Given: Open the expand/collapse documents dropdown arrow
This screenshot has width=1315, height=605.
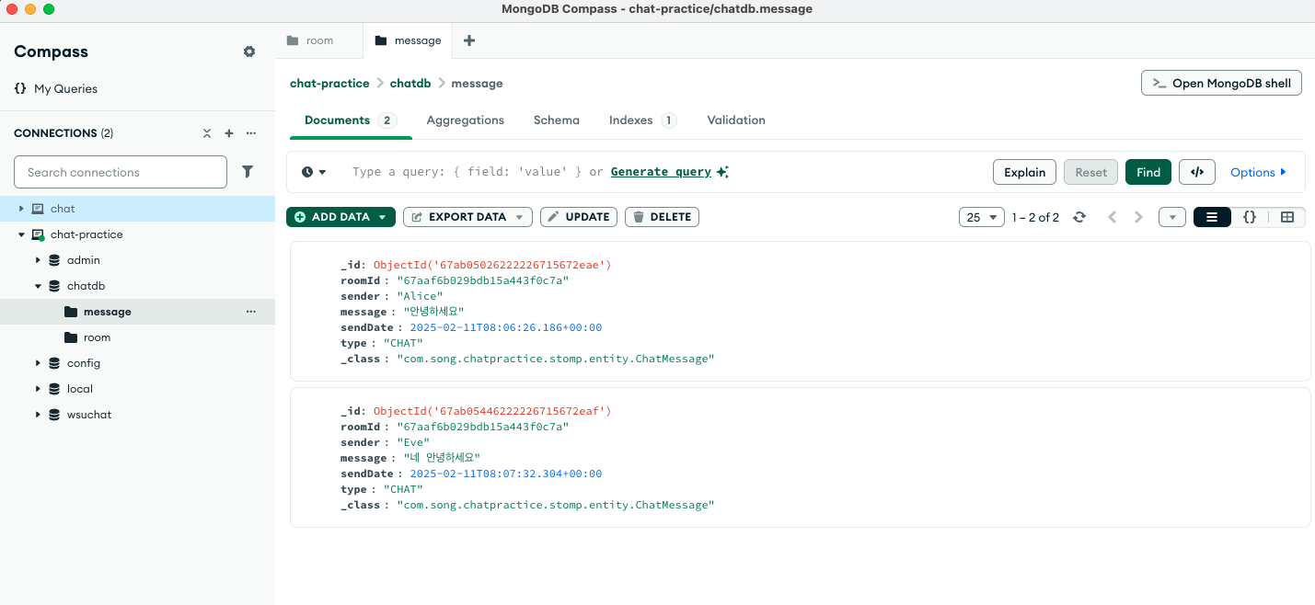Looking at the screenshot, I should [1172, 217].
